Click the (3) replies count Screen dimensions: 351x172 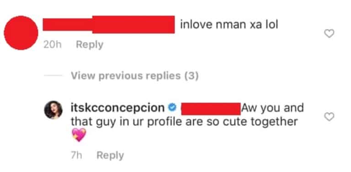click(191, 76)
